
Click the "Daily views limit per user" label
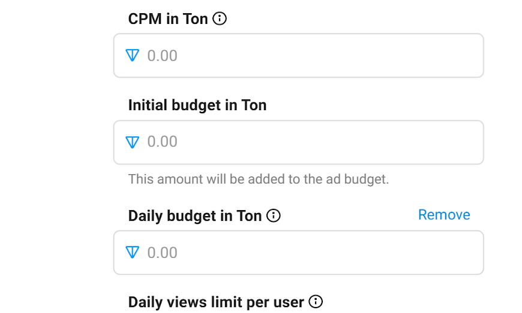click(x=216, y=302)
